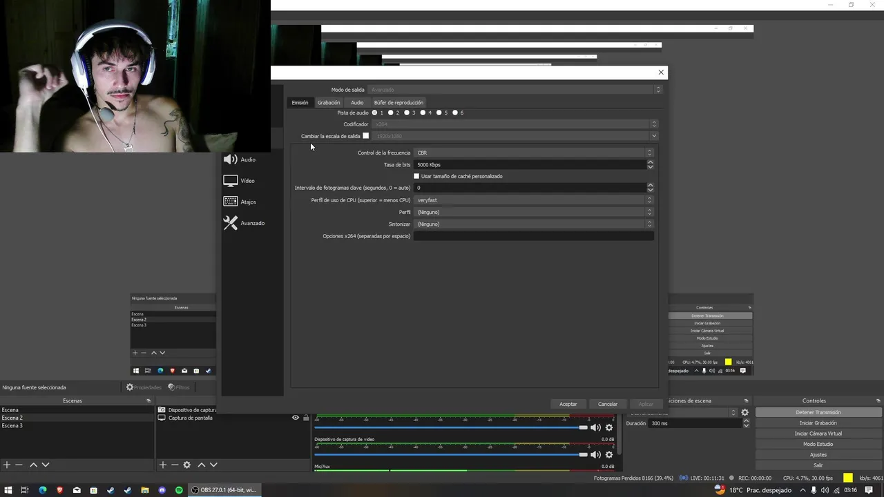Click Iniciar Grabación button
The width and height of the screenshot is (884, 497).
818,423
